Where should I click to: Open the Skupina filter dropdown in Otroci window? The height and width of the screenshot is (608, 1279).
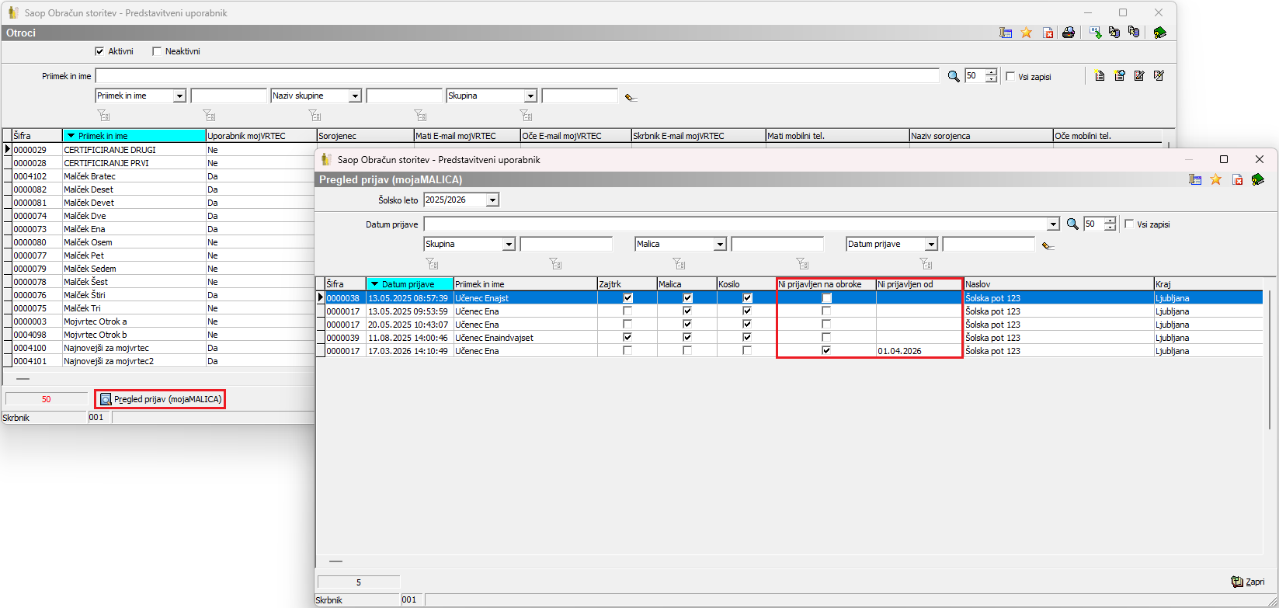point(531,96)
